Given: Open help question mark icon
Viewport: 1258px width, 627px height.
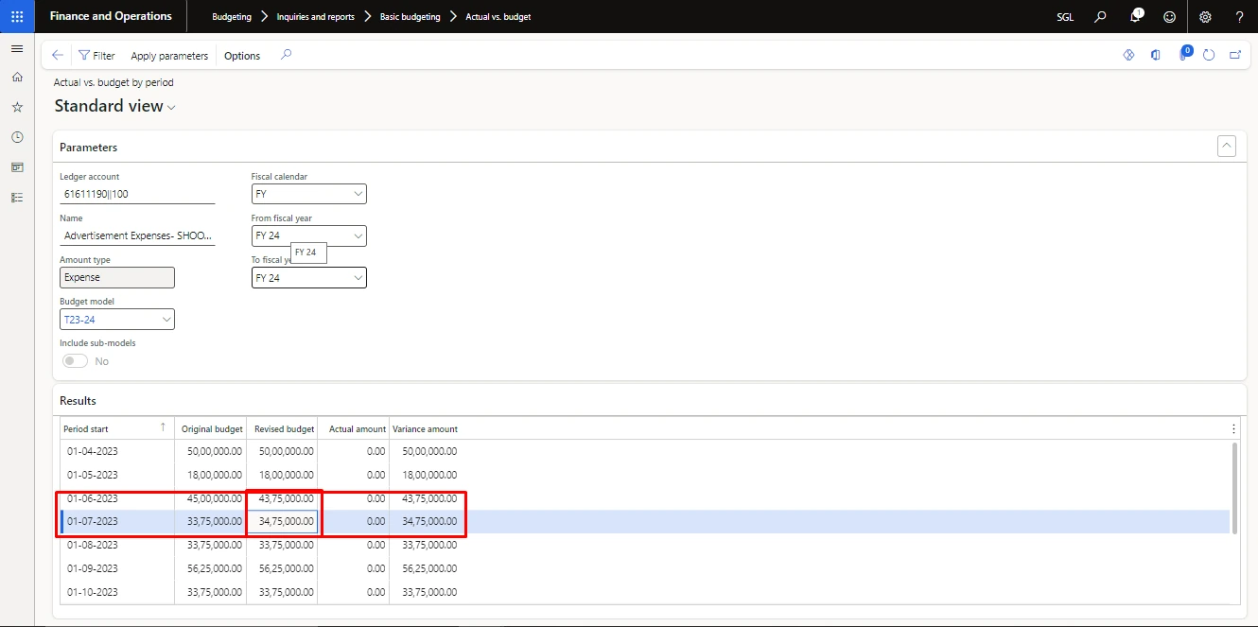Looking at the screenshot, I should tap(1240, 16).
